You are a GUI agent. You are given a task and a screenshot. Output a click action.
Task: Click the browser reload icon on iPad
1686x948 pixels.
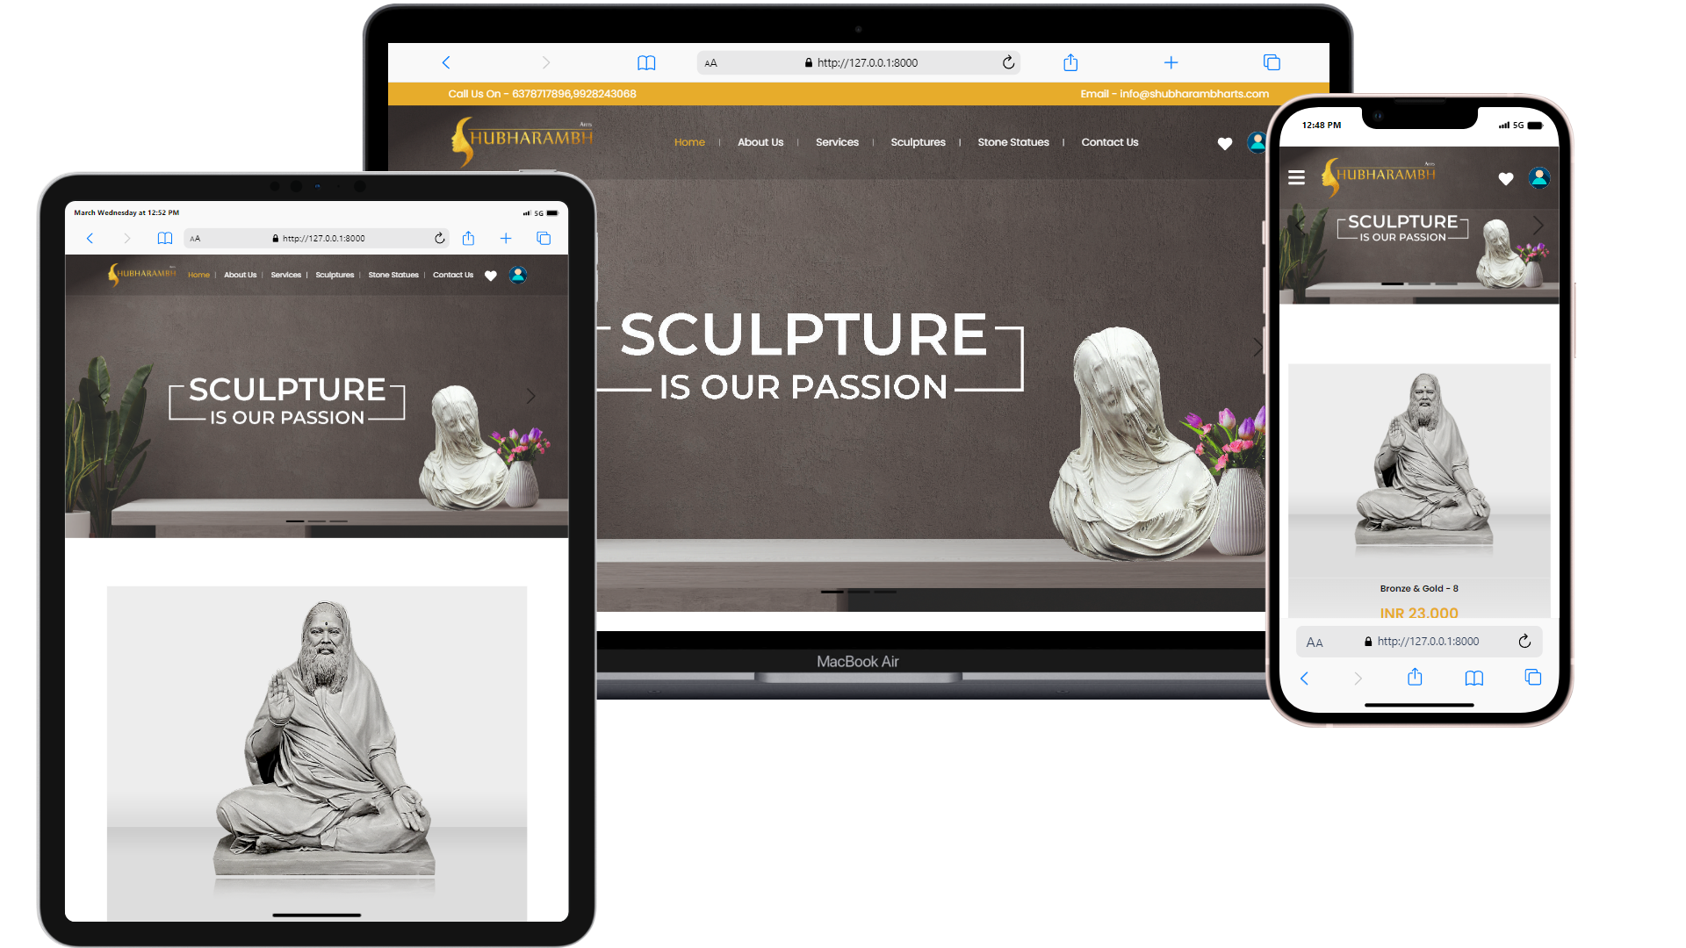(439, 237)
